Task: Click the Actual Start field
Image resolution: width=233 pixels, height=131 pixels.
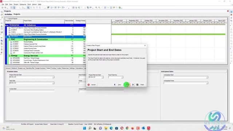Action: pos(32,91)
